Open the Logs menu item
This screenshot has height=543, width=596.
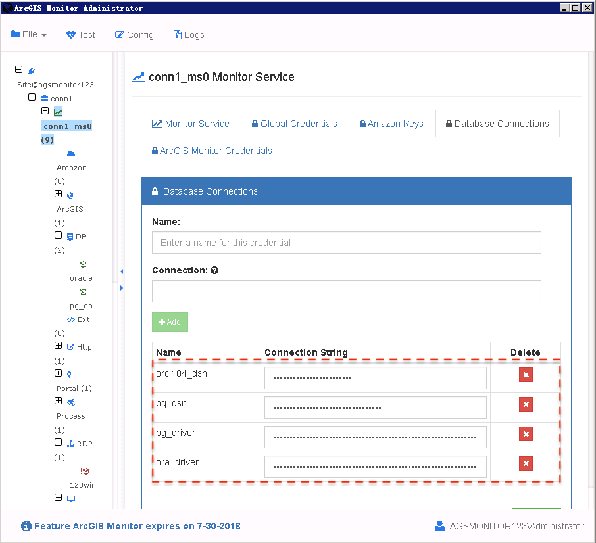[x=189, y=35]
